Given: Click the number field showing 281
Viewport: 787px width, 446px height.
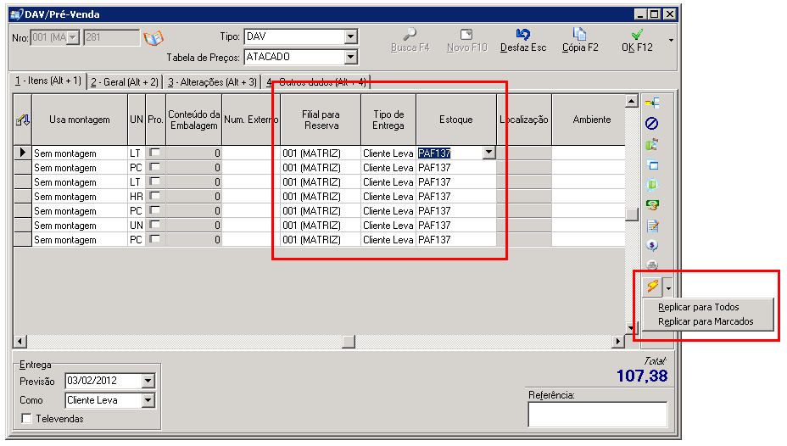Looking at the screenshot, I should [x=111, y=37].
